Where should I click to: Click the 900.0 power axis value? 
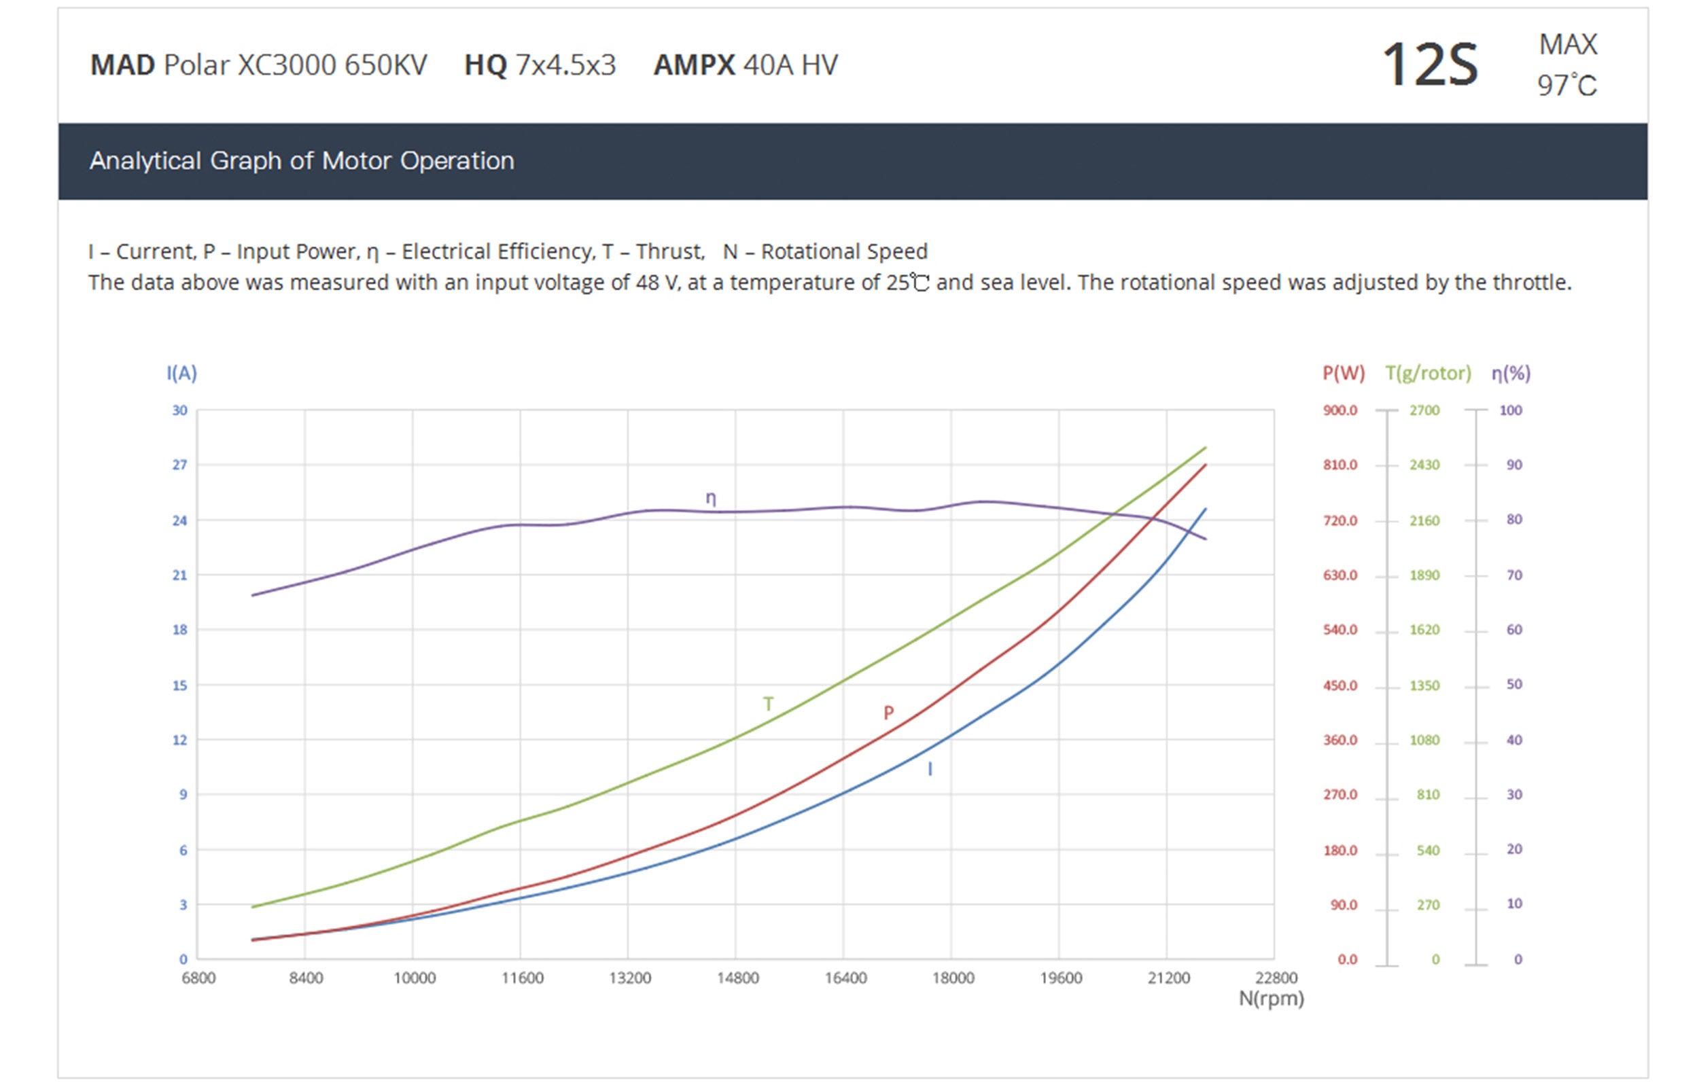[1339, 410]
